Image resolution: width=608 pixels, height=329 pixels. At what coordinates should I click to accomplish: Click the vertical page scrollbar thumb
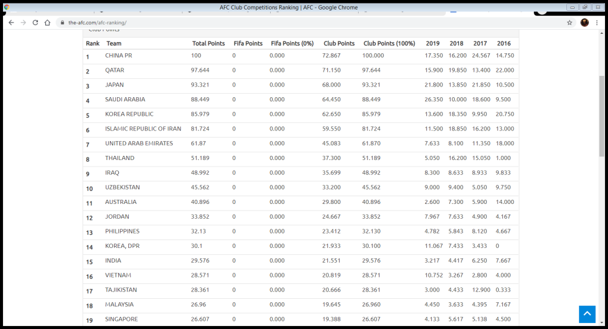coord(601,116)
